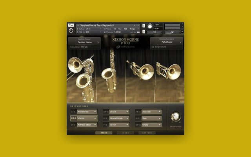251x157 pixels.
Task: Click the Articulation: Vibrato label
Action: coord(79,47)
